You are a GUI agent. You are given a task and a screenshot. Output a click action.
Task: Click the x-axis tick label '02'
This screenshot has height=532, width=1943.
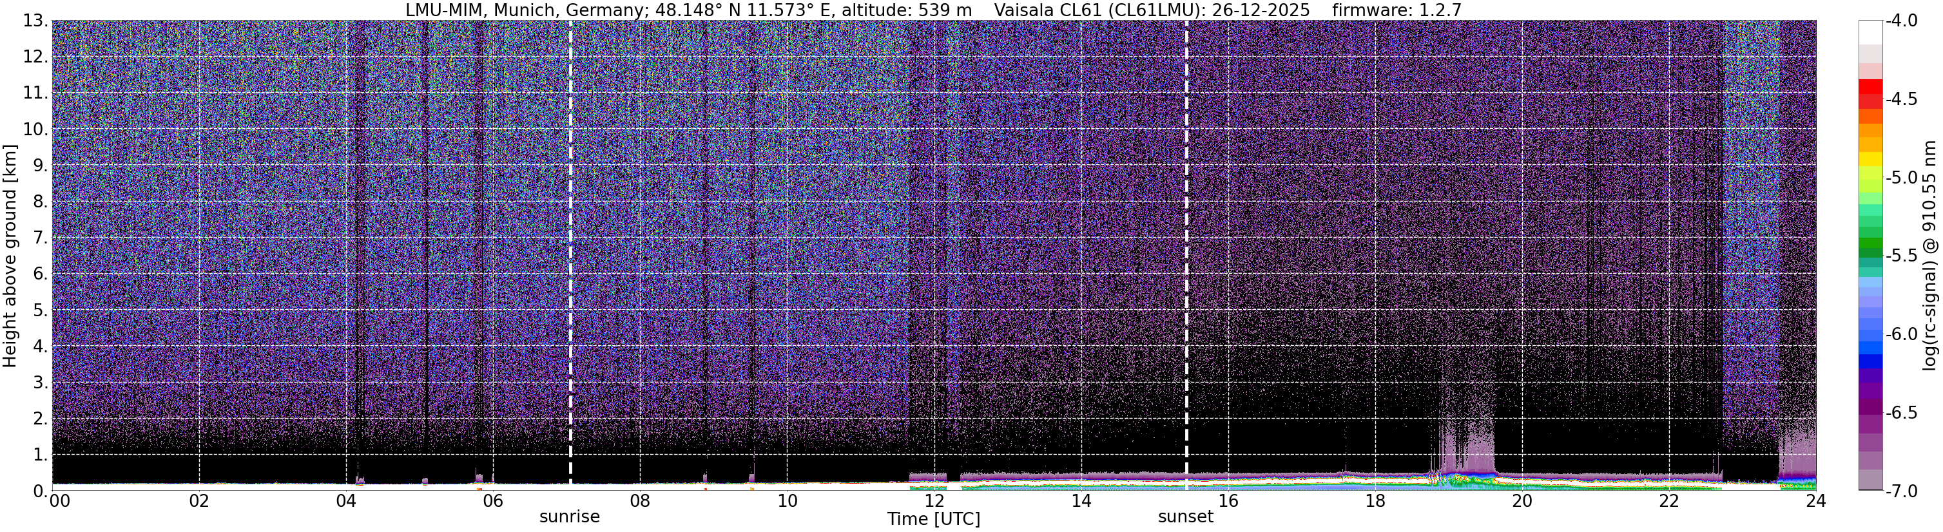(x=199, y=501)
